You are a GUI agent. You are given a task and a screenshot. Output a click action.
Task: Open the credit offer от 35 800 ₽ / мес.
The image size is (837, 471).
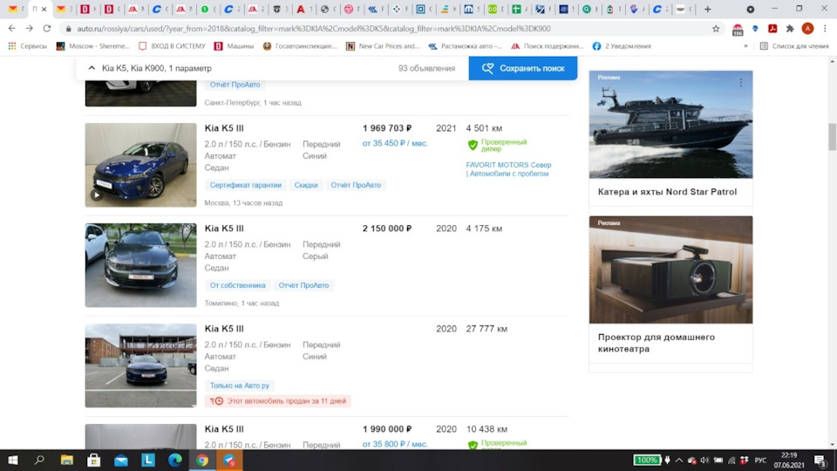[395, 444]
